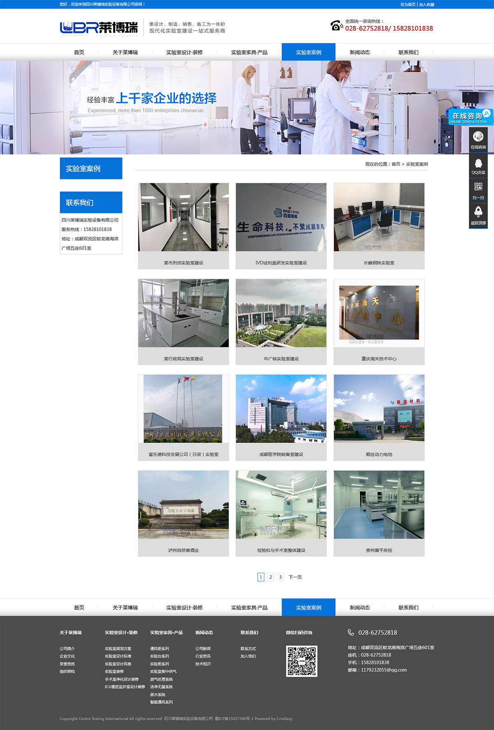Go to page 3 in pagination
The width and height of the screenshot is (494, 730).
click(x=280, y=577)
